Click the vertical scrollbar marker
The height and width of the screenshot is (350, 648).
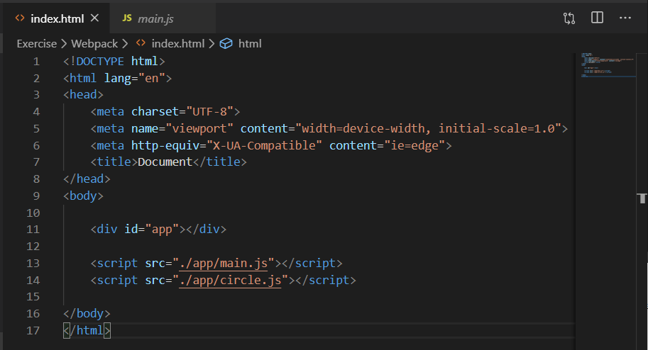(x=642, y=198)
